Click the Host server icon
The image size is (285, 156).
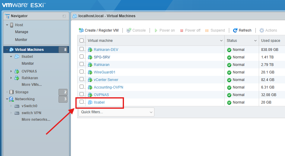point(12,25)
